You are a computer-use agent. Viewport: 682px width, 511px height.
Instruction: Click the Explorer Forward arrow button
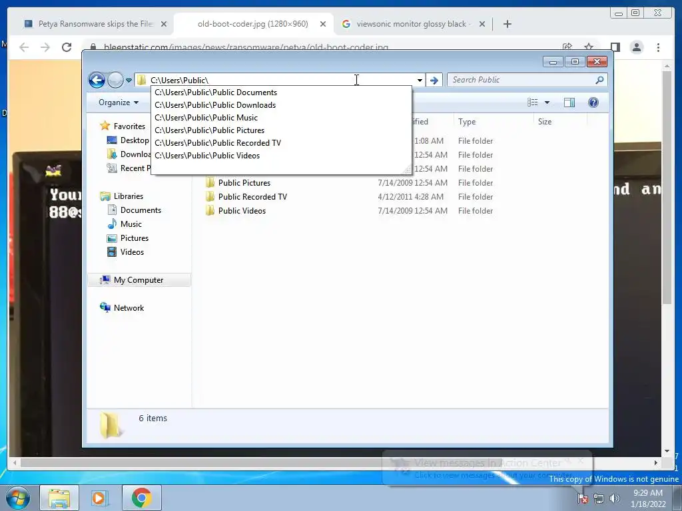(115, 80)
